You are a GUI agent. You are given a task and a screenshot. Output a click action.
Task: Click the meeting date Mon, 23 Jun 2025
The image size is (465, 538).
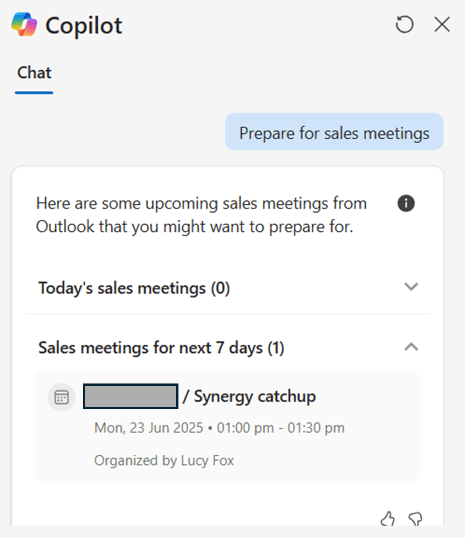(149, 428)
